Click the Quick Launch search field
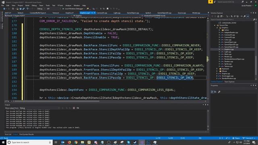Image resolution: width=258 pixels, height=145 pixels. pyautogui.click(x=229, y=2)
